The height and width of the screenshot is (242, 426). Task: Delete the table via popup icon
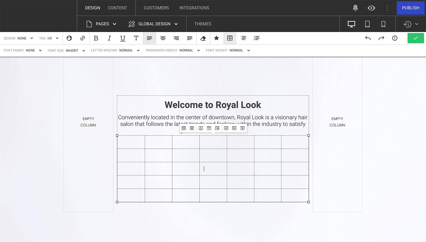tap(192, 128)
